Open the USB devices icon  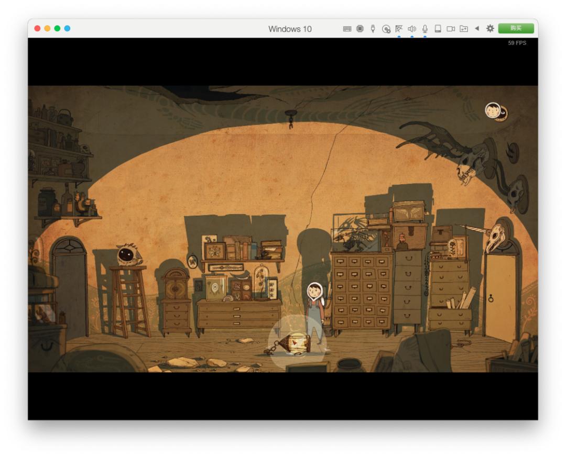coord(373,29)
